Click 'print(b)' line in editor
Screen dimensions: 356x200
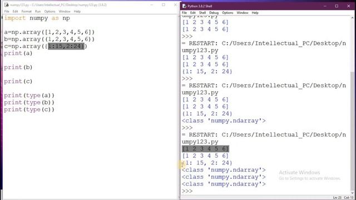(18, 67)
